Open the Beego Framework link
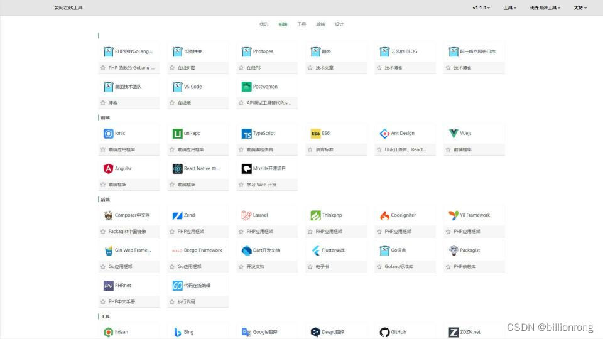The width and height of the screenshot is (603, 339). tap(203, 250)
